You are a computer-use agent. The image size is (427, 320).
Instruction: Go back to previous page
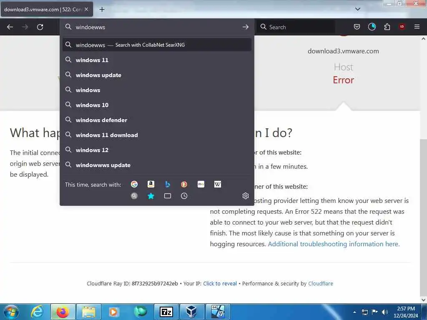(10, 27)
